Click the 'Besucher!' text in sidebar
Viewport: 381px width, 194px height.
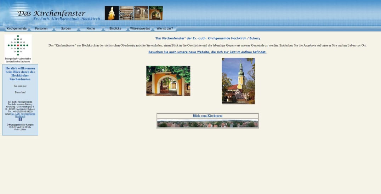pyautogui.click(x=20, y=92)
